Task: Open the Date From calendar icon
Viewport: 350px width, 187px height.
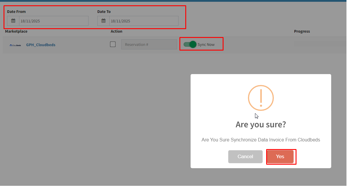Action: [13, 21]
